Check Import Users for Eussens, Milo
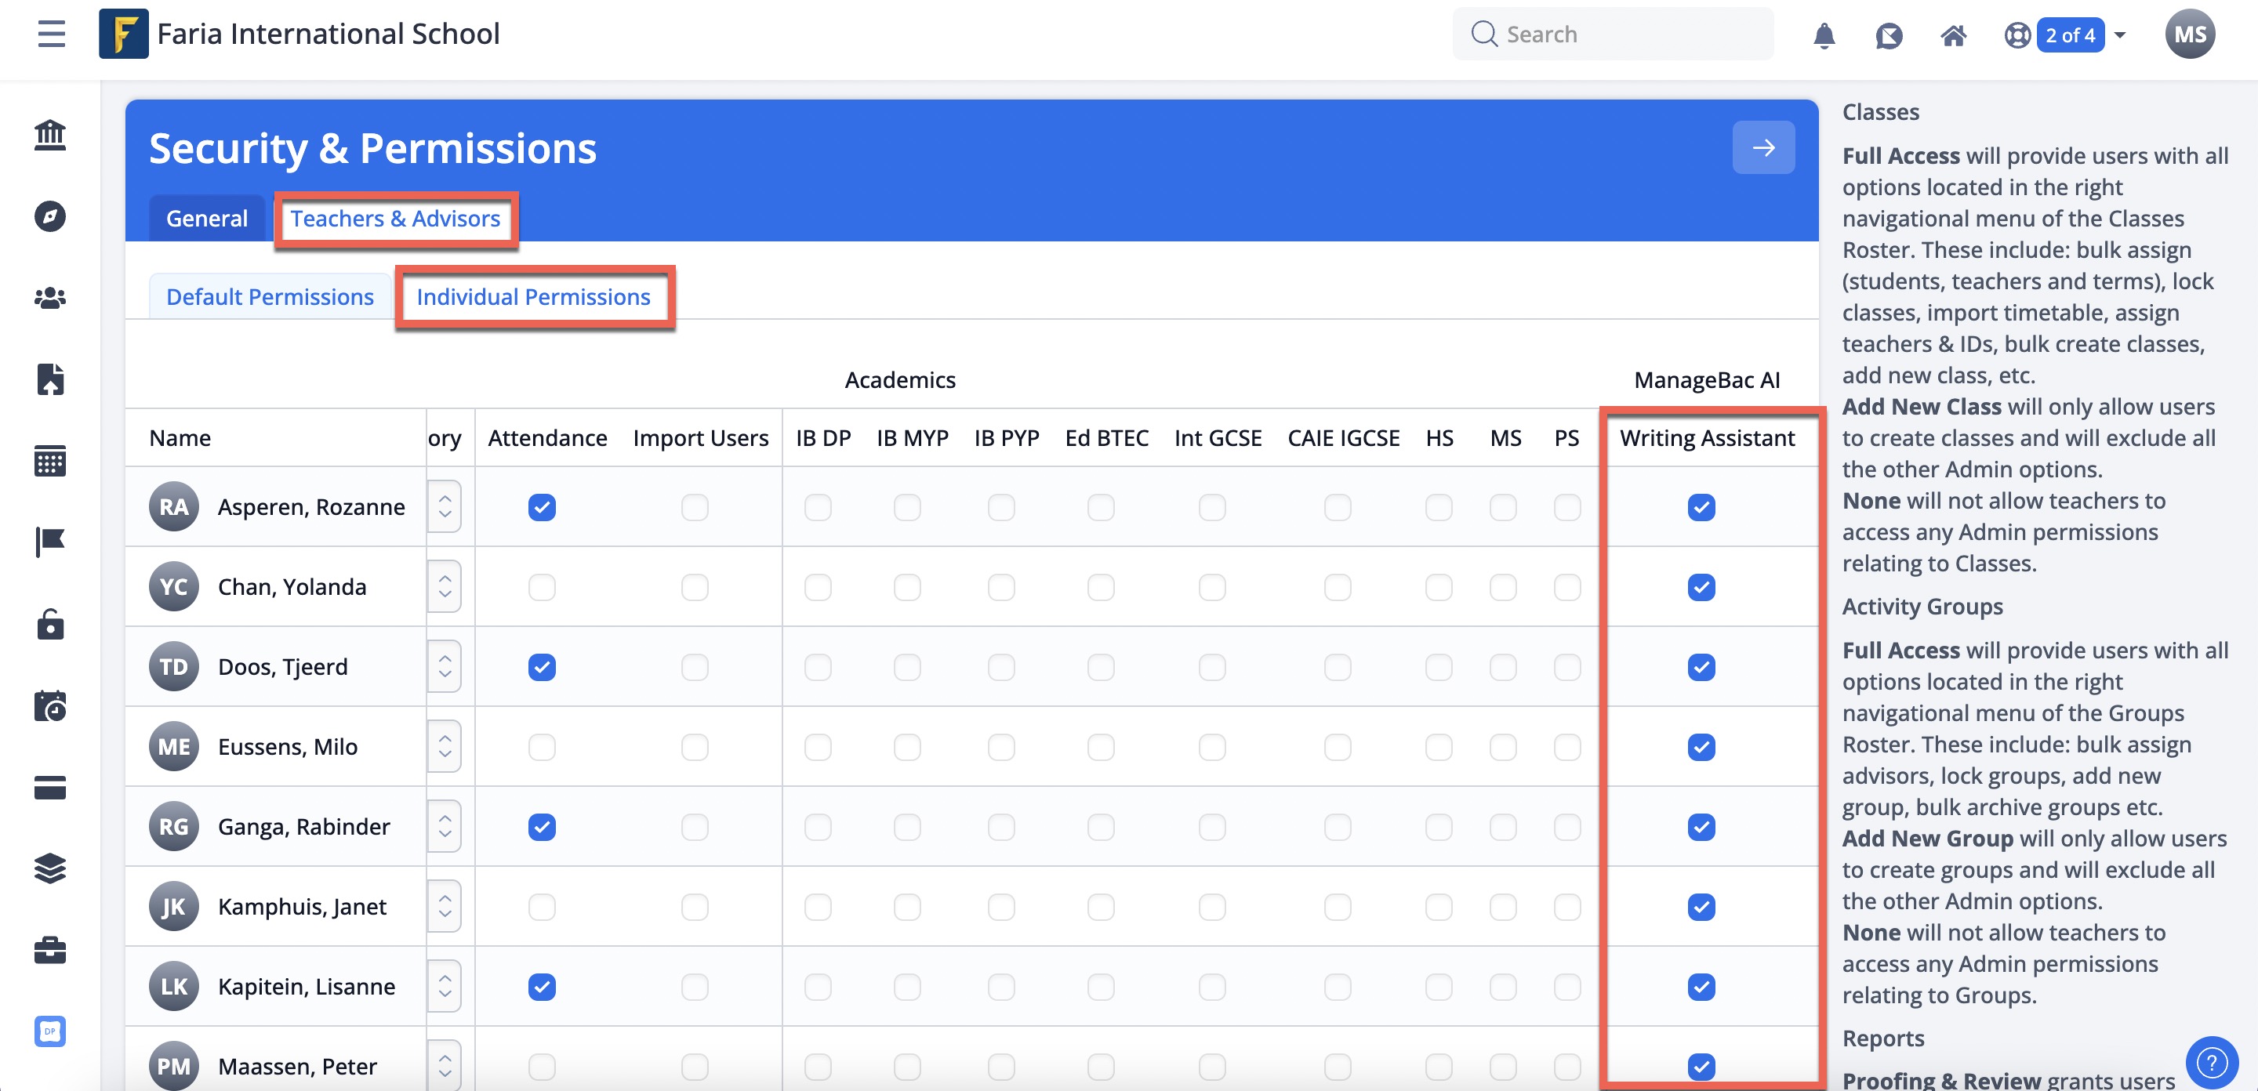The height and width of the screenshot is (1091, 2258). coord(694,748)
